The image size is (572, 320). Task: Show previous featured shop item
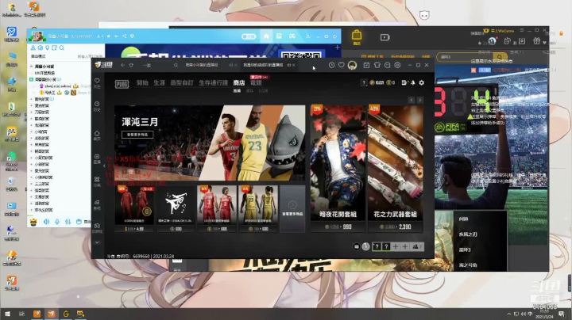pos(412,100)
